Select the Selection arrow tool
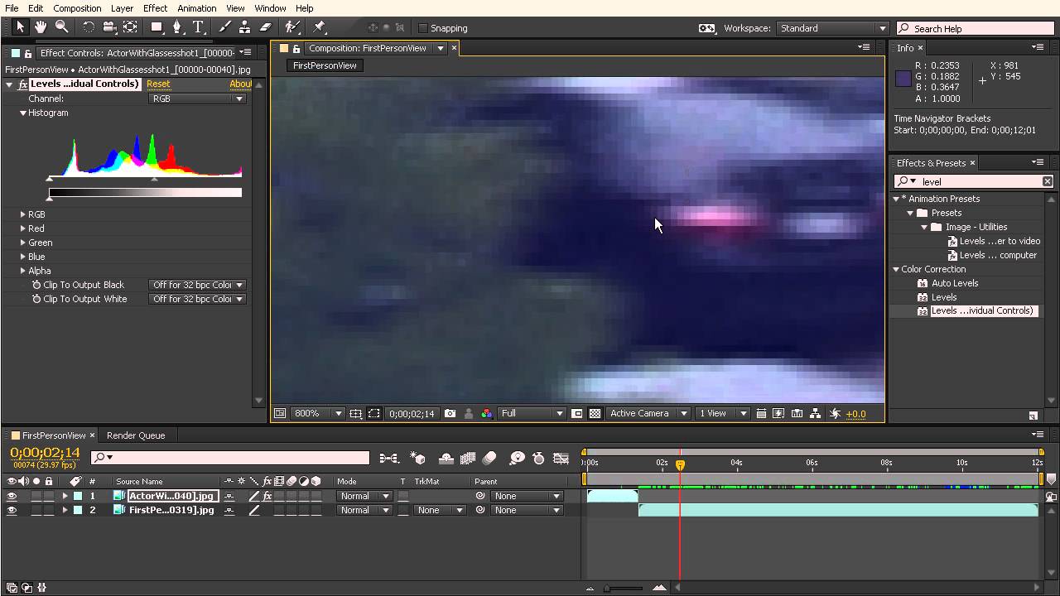The height and width of the screenshot is (596, 1060). point(21,27)
